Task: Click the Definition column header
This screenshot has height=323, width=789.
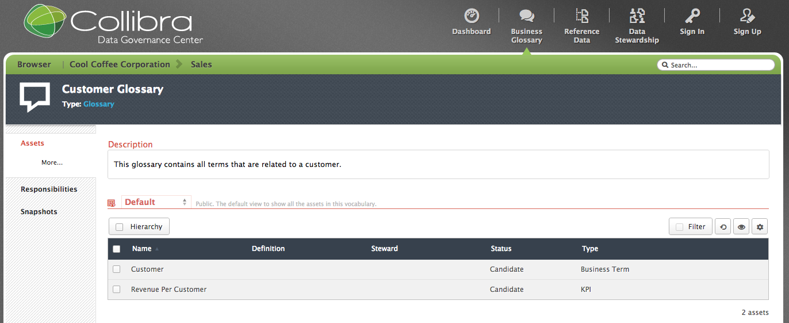Action: tap(268, 249)
